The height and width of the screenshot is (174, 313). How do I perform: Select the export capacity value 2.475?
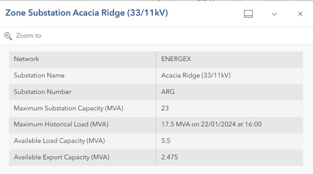[x=169, y=157]
